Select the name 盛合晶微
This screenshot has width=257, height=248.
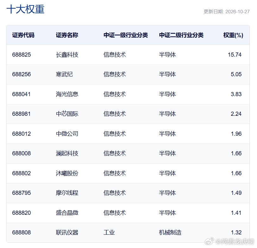coord(67,213)
